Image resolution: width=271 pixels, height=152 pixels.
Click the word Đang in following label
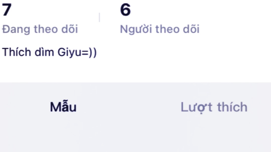tap(16, 29)
